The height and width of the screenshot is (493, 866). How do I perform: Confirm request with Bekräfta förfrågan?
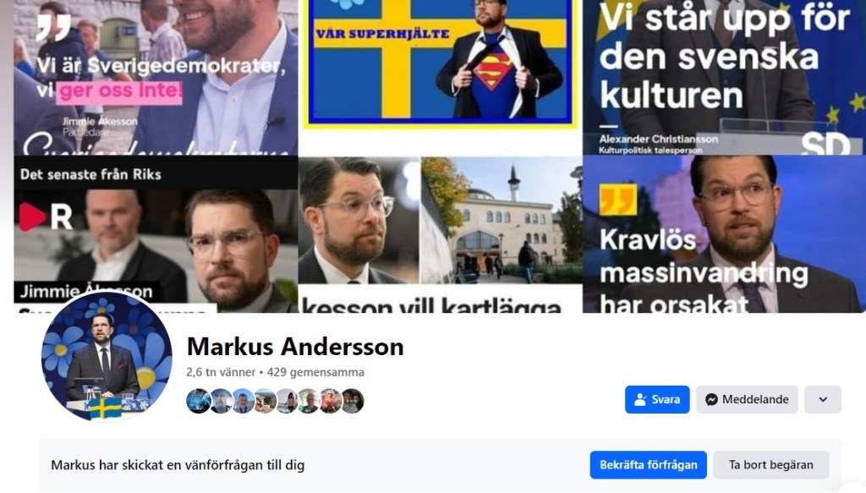(x=649, y=465)
